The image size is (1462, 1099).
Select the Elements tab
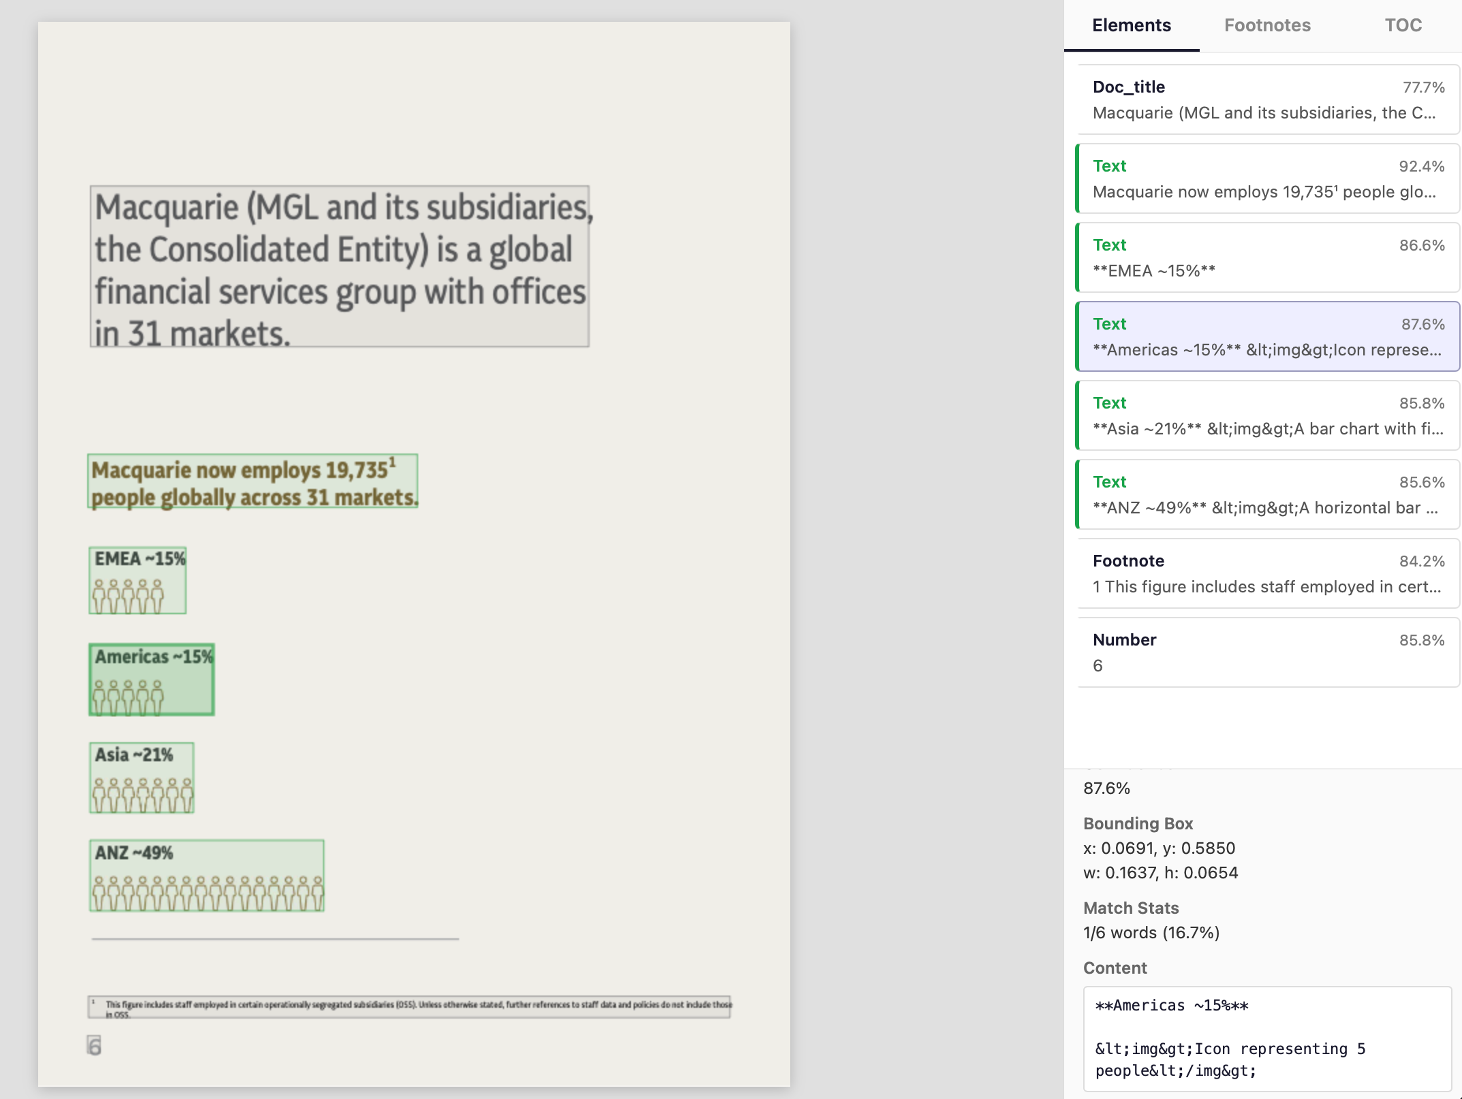pyautogui.click(x=1131, y=25)
